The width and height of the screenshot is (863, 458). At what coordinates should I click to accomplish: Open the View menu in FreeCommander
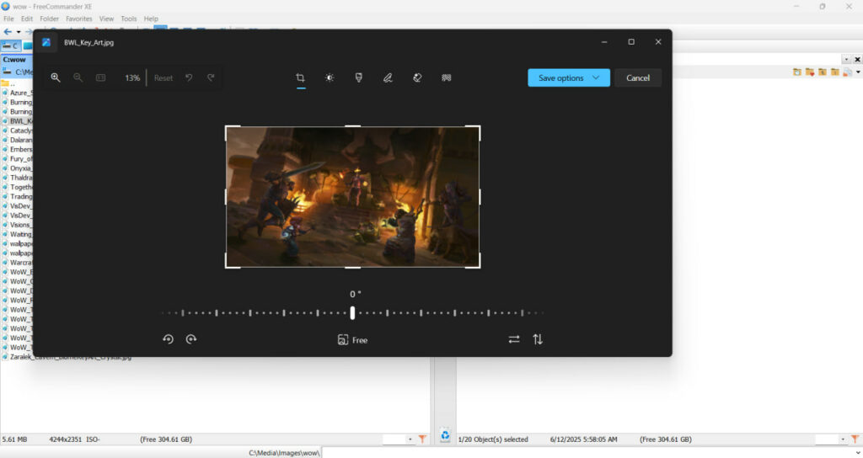pyautogui.click(x=107, y=19)
